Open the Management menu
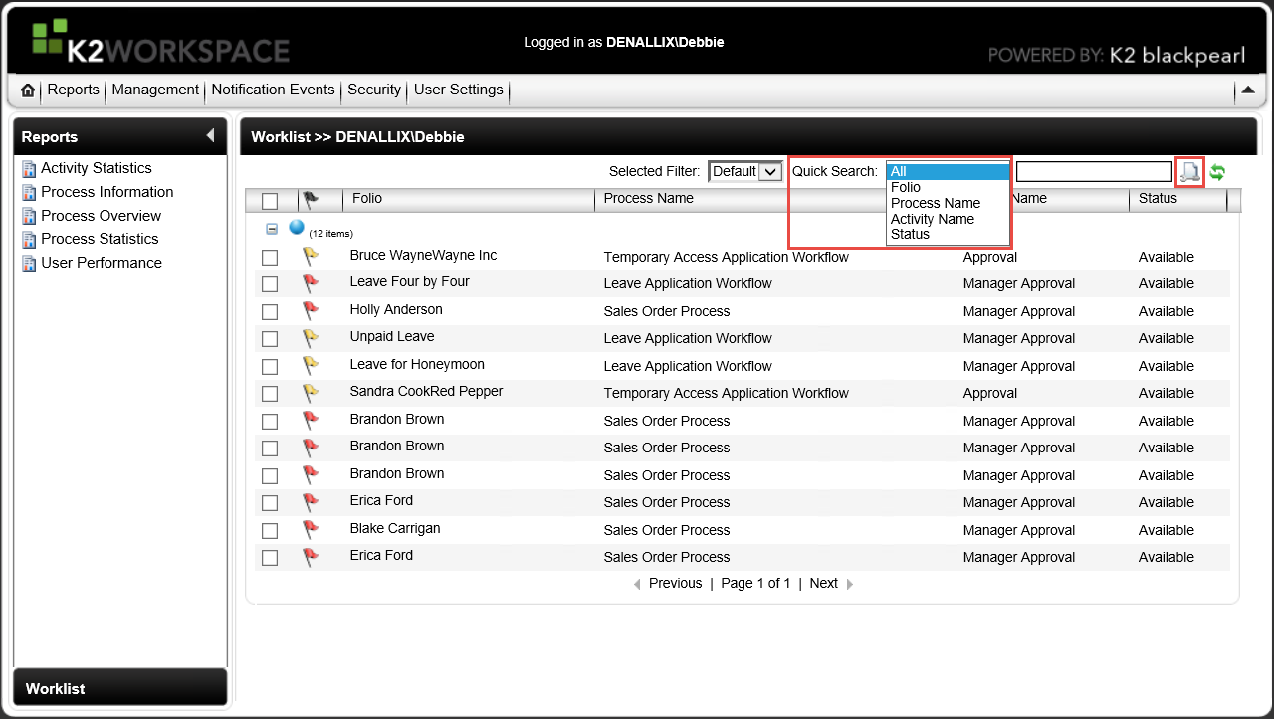This screenshot has width=1274, height=719. [x=154, y=90]
